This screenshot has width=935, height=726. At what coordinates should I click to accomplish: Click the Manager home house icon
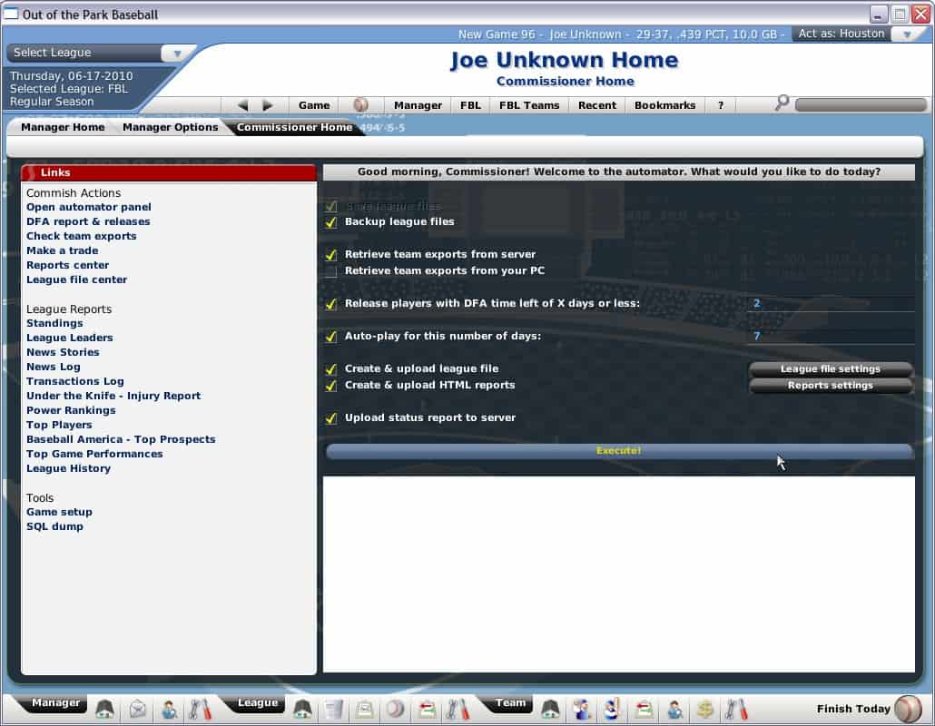click(105, 709)
